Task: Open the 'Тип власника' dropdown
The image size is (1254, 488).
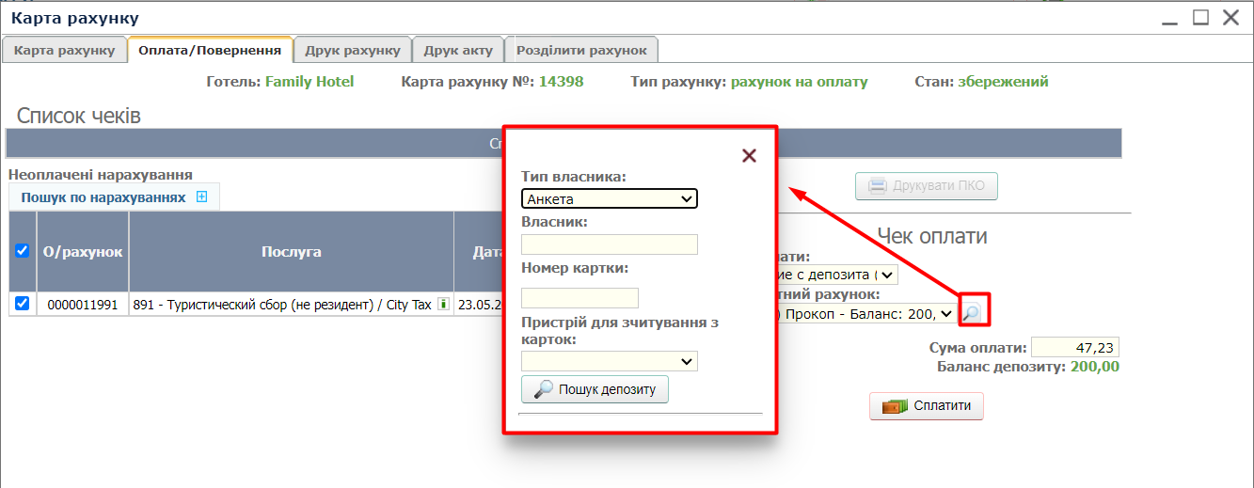Action: point(609,198)
